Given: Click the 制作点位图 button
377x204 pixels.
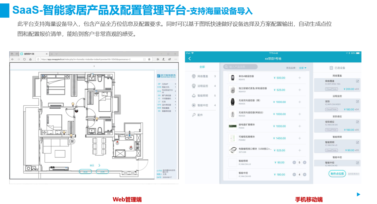Looking at the screenshot, I should (337, 174).
